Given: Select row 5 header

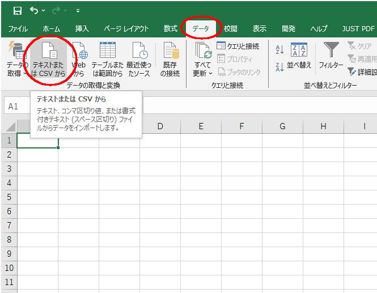Looking at the screenshot, I should click(x=9, y=197).
